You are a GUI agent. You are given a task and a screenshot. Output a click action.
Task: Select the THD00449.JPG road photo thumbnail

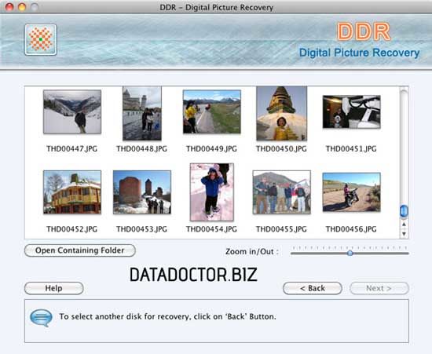(x=212, y=111)
